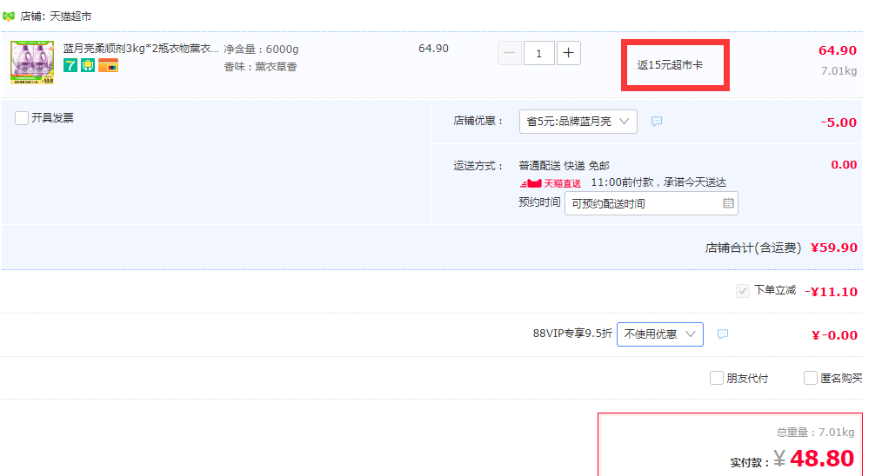Enable the 匿名购买 checkbox

(x=811, y=378)
